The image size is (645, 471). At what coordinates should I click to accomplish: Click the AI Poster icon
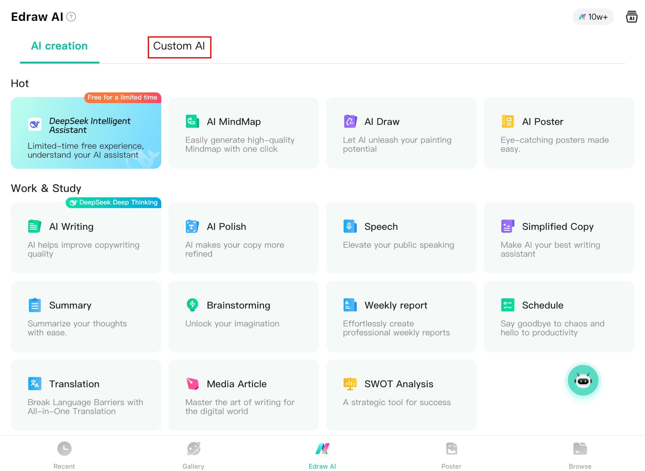click(508, 121)
